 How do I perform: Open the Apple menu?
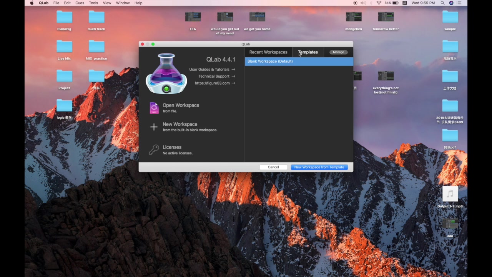point(32,3)
